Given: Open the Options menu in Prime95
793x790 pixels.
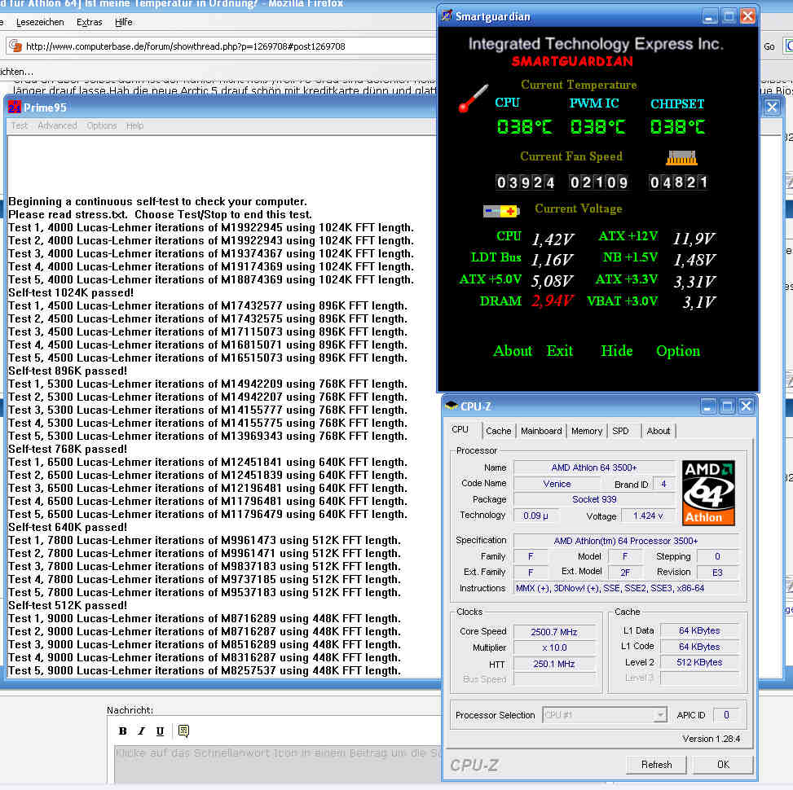Looking at the screenshot, I should coord(101,125).
